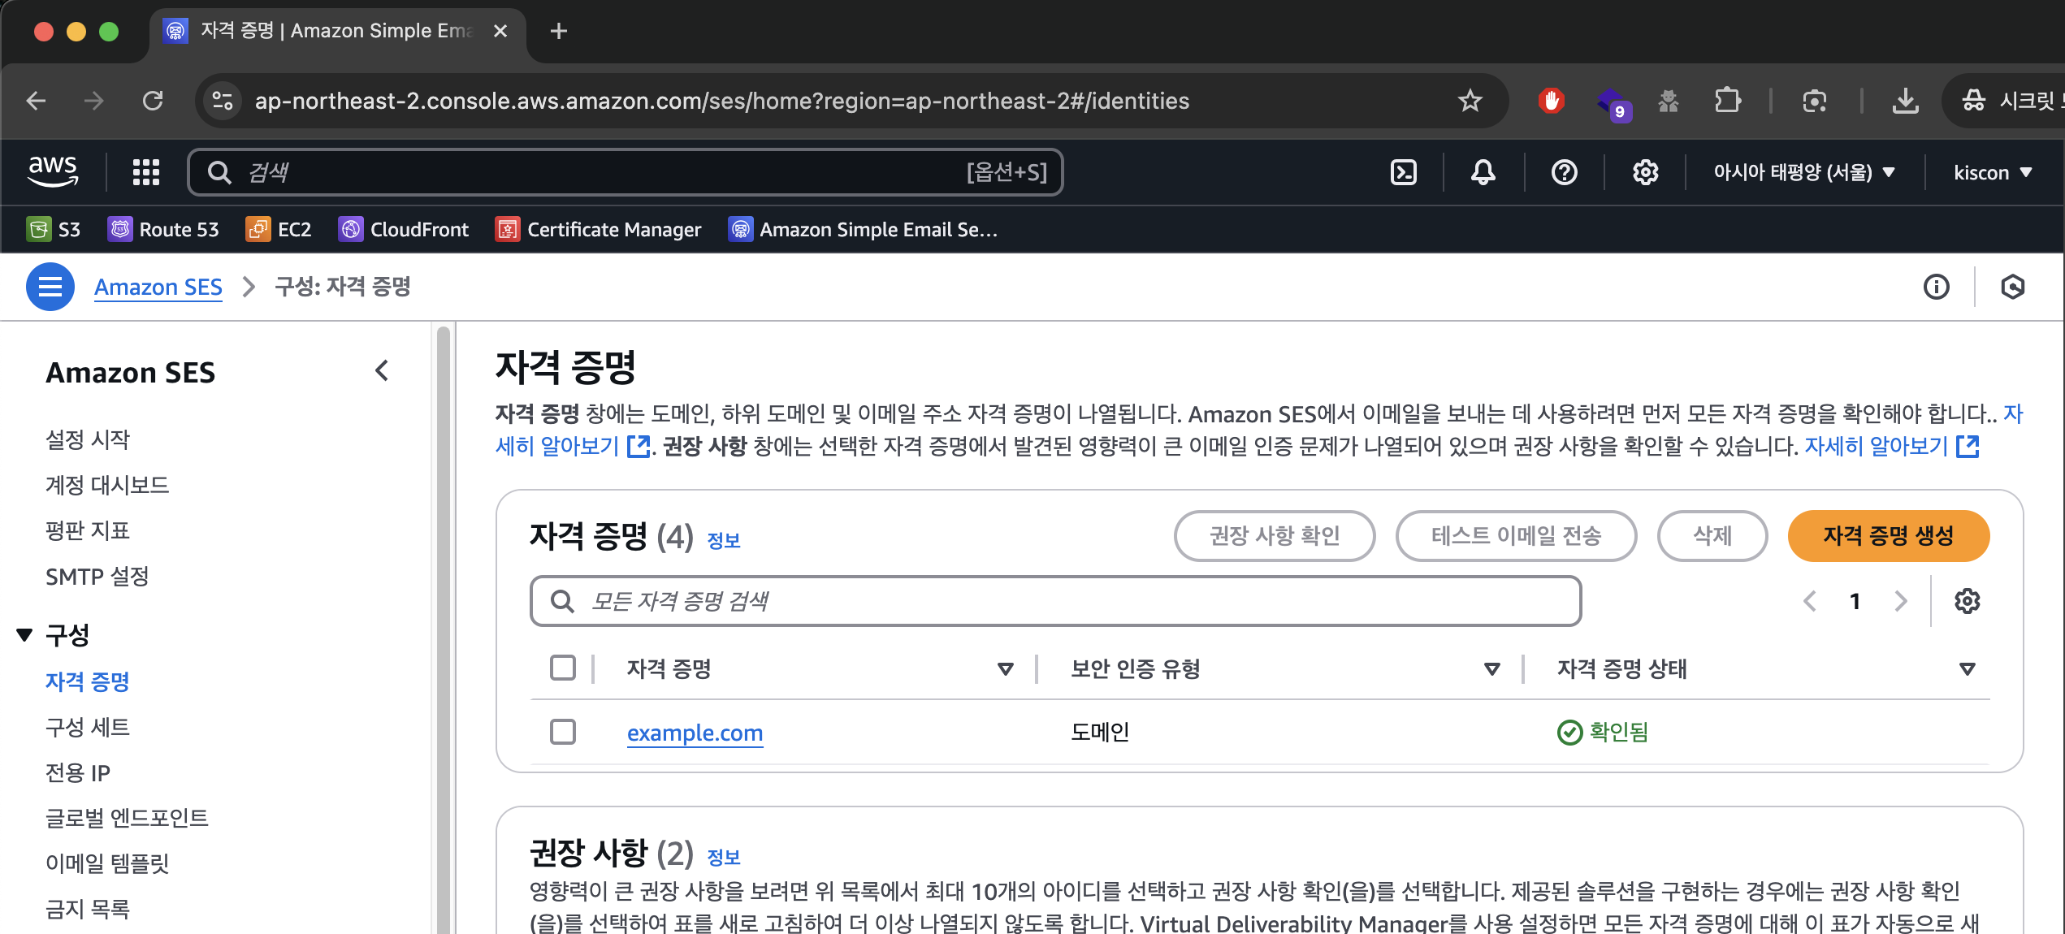Open the notifications bell
The image size is (2065, 934).
point(1483,172)
